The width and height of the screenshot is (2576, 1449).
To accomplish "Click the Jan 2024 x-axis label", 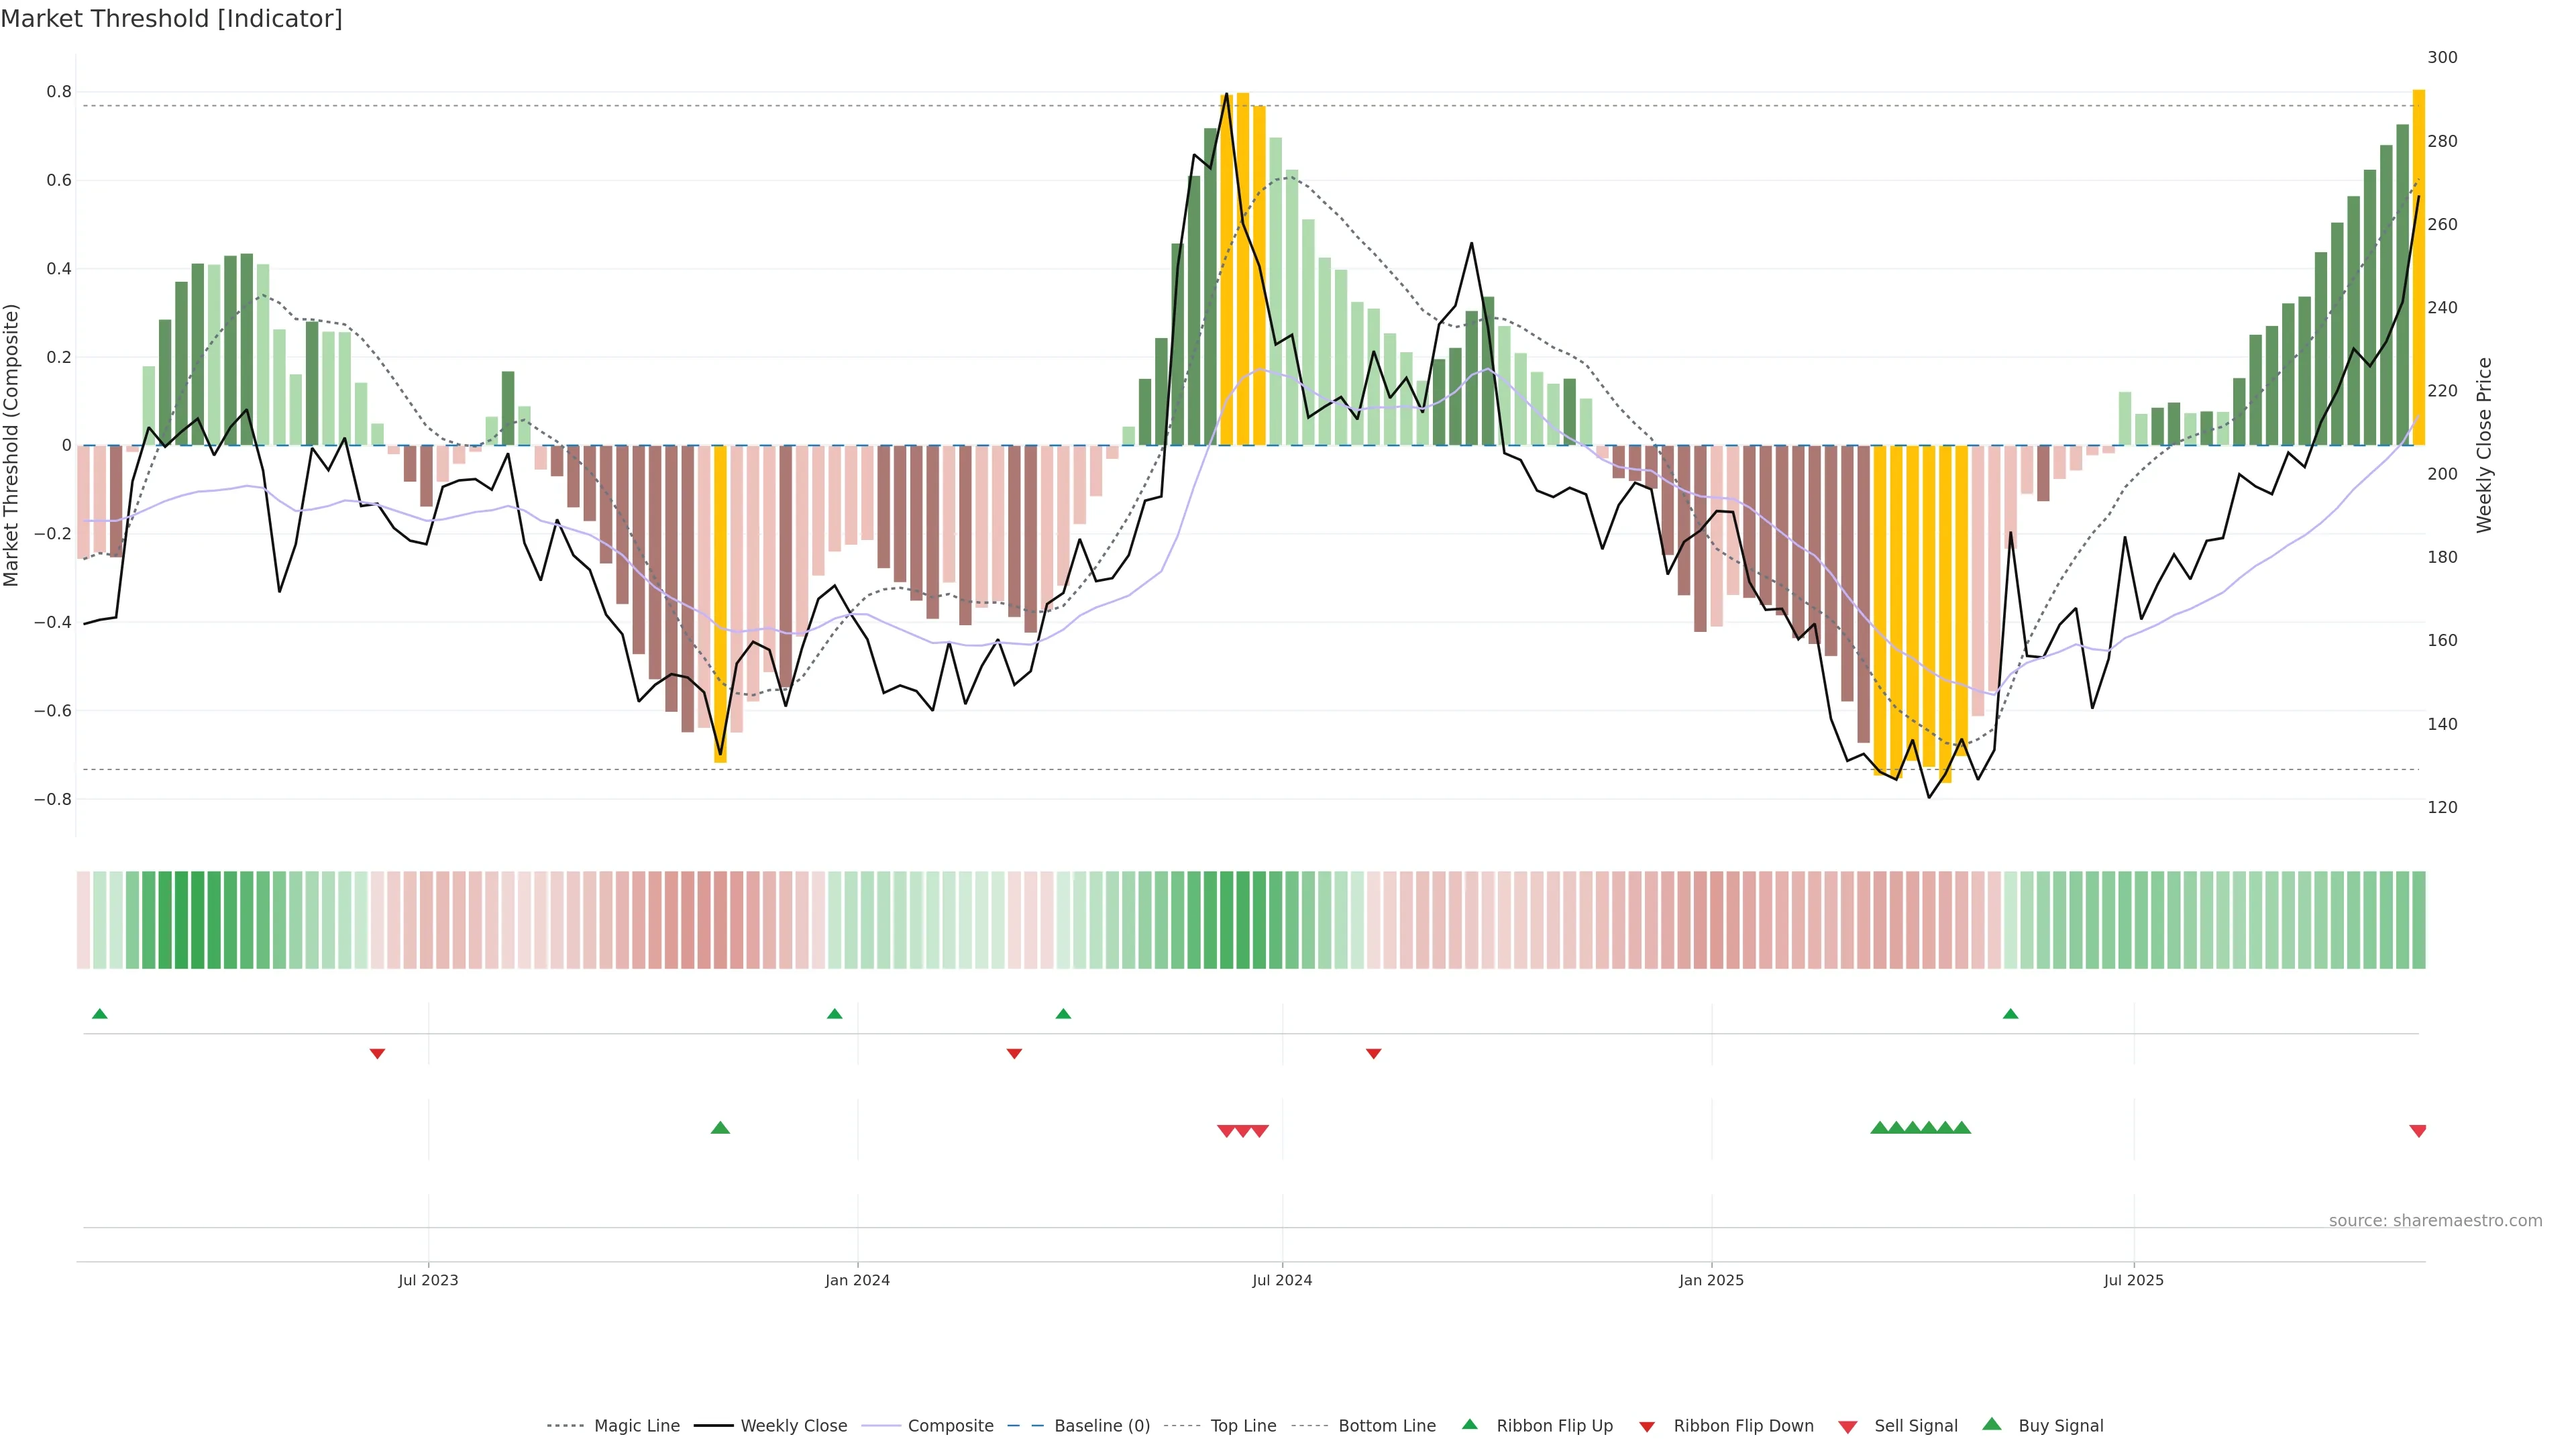I will tap(857, 1280).
